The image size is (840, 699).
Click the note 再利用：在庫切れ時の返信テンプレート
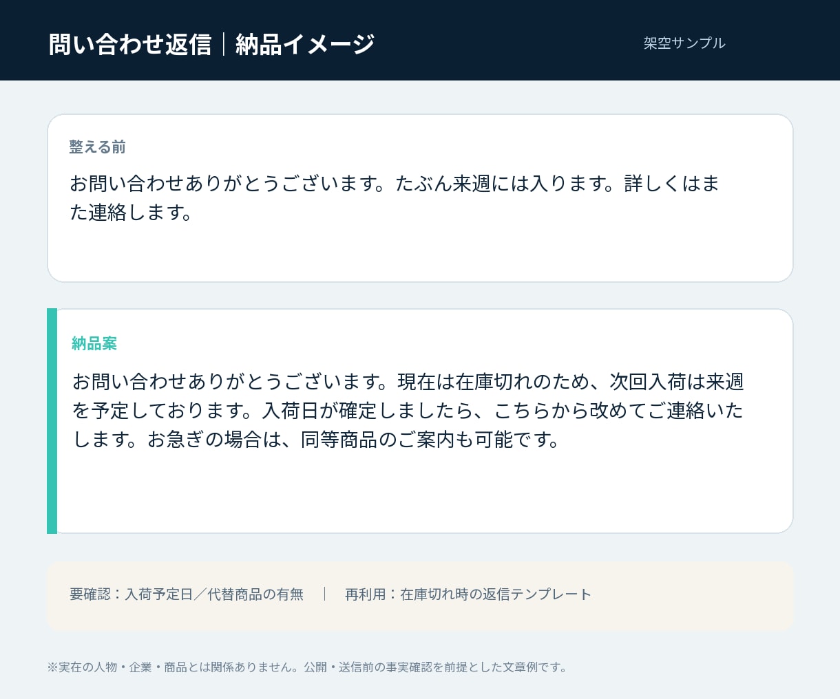point(468,594)
